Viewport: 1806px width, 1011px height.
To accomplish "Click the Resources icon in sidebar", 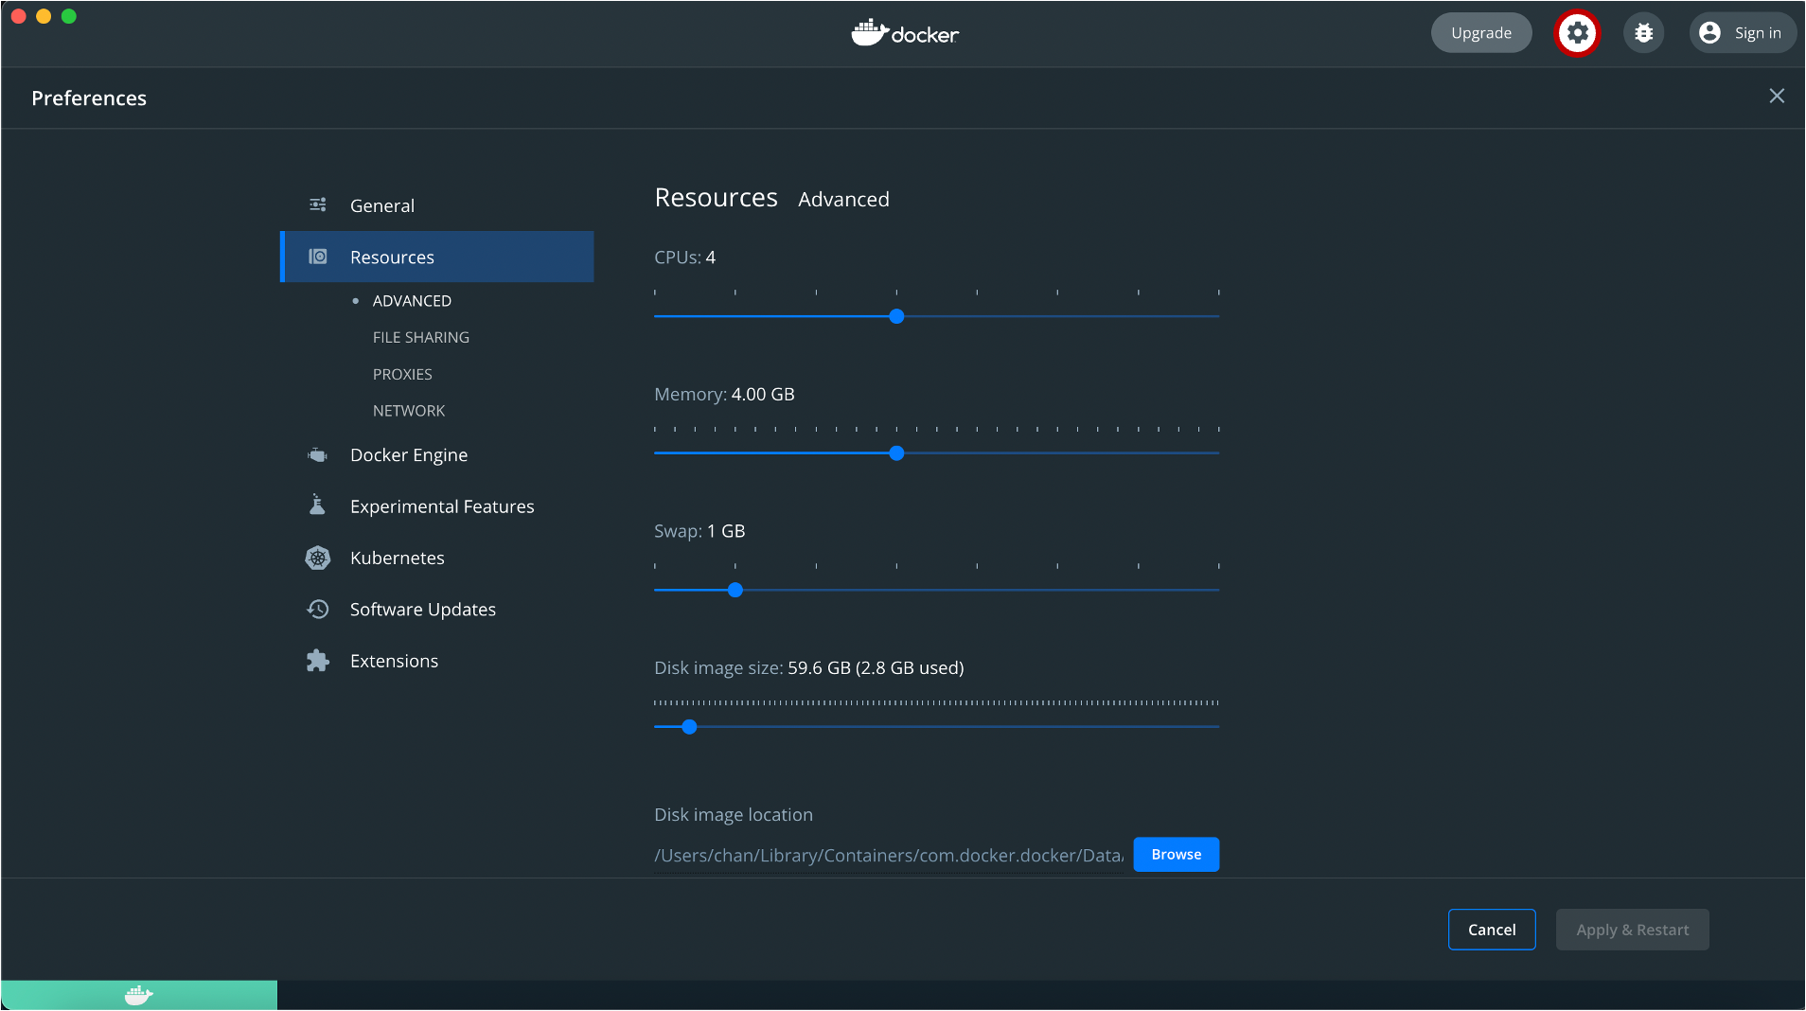I will pos(318,257).
